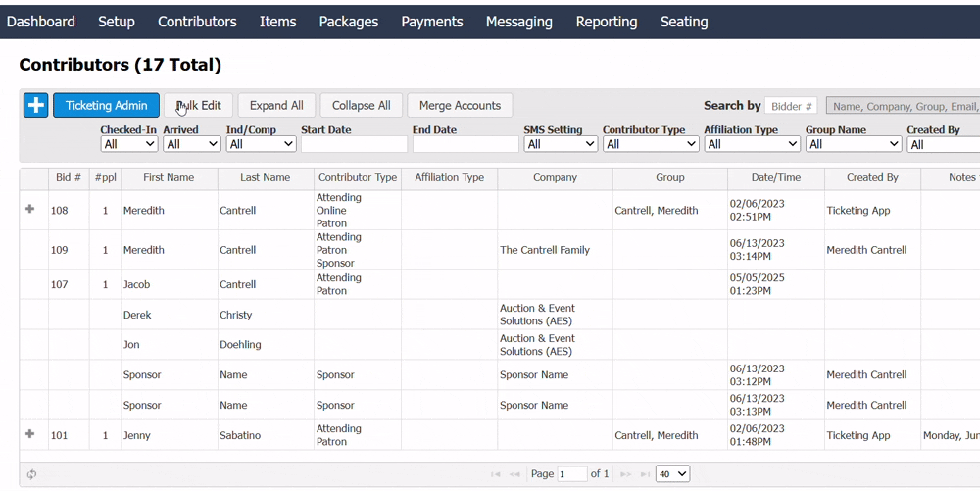Image resolution: width=980 pixels, height=491 pixels.
Task: Change rows per page dropdown showing 40
Action: (672, 474)
